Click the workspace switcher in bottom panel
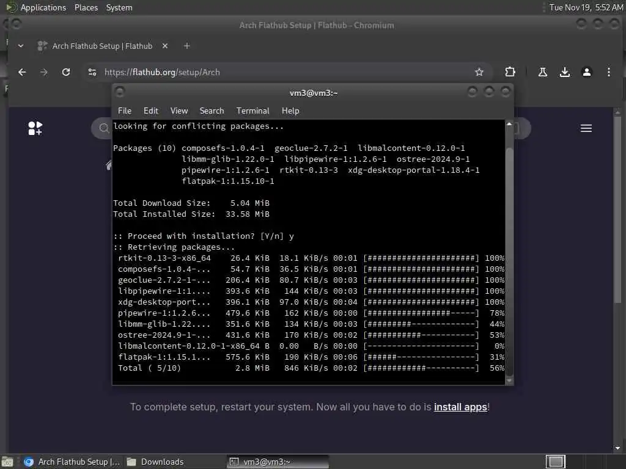The width and height of the screenshot is (626, 469). tap(555, 462)
